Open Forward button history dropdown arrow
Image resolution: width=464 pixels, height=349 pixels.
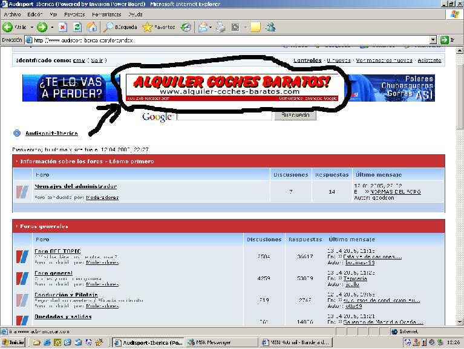pos(52,27)
